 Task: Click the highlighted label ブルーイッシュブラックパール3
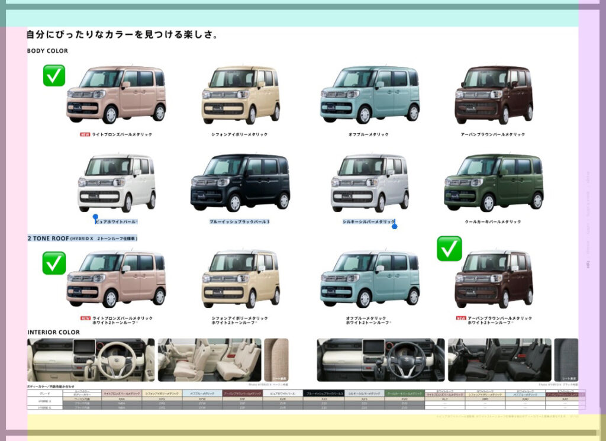(240, 222)
